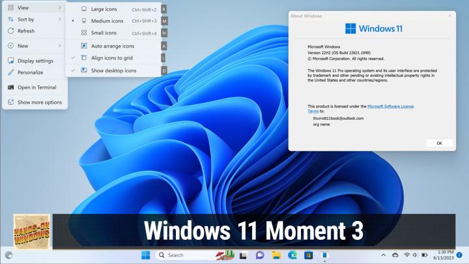Click the 'org name' text
Image resolution: width=469 pixels, height=264 pixels.
pyautogui.click(x=321, y=125)
